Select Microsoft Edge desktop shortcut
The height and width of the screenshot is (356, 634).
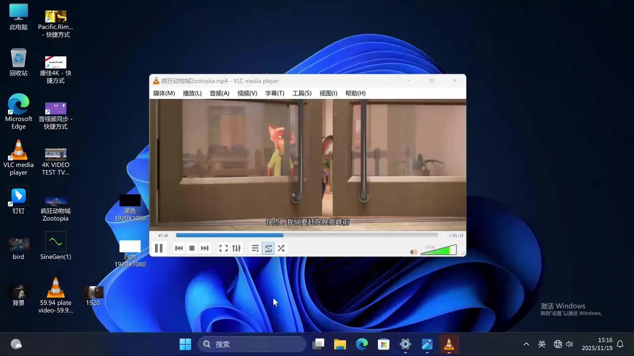point(18,112)
